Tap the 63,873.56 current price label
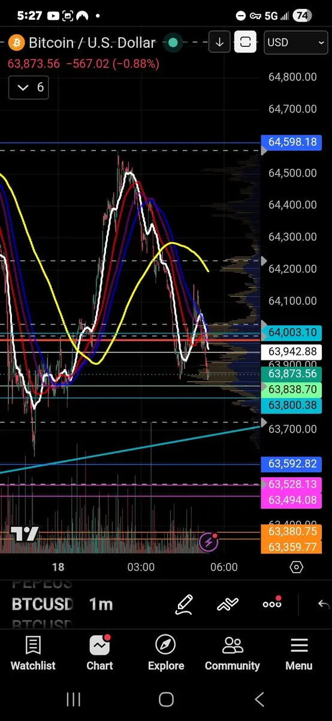 (292, 374)
